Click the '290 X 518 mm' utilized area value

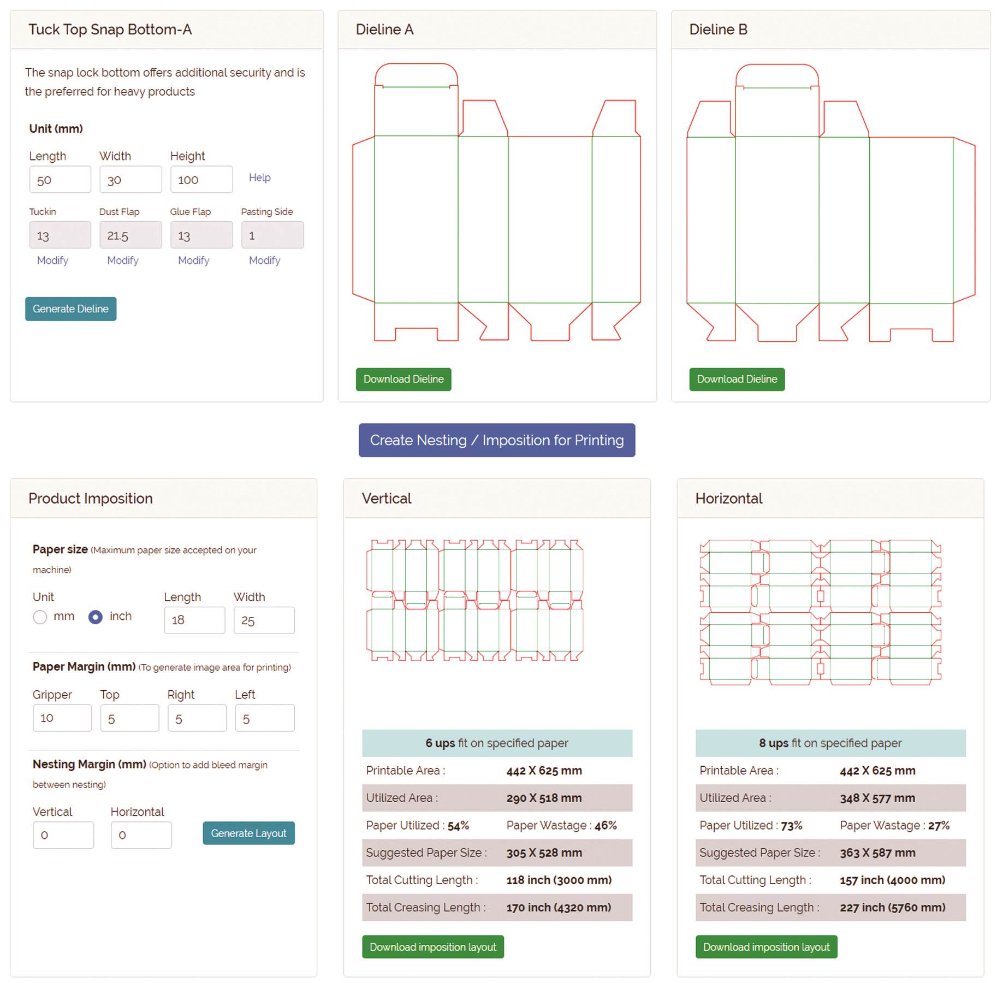click(544, 798)
